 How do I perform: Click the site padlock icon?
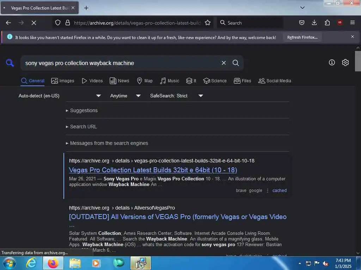(67, 23)
